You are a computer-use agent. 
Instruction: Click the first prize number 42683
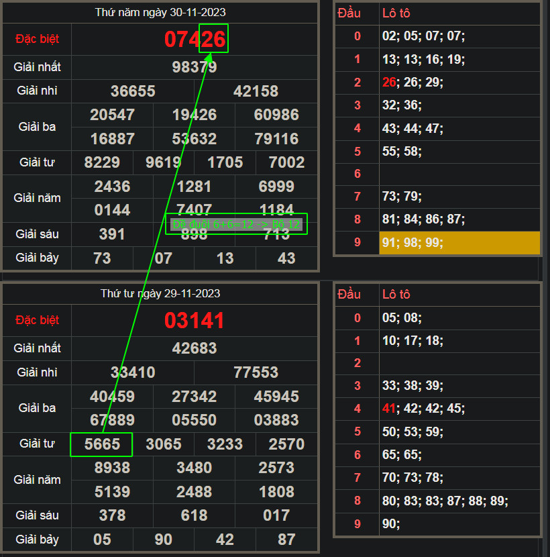(195, 348)
